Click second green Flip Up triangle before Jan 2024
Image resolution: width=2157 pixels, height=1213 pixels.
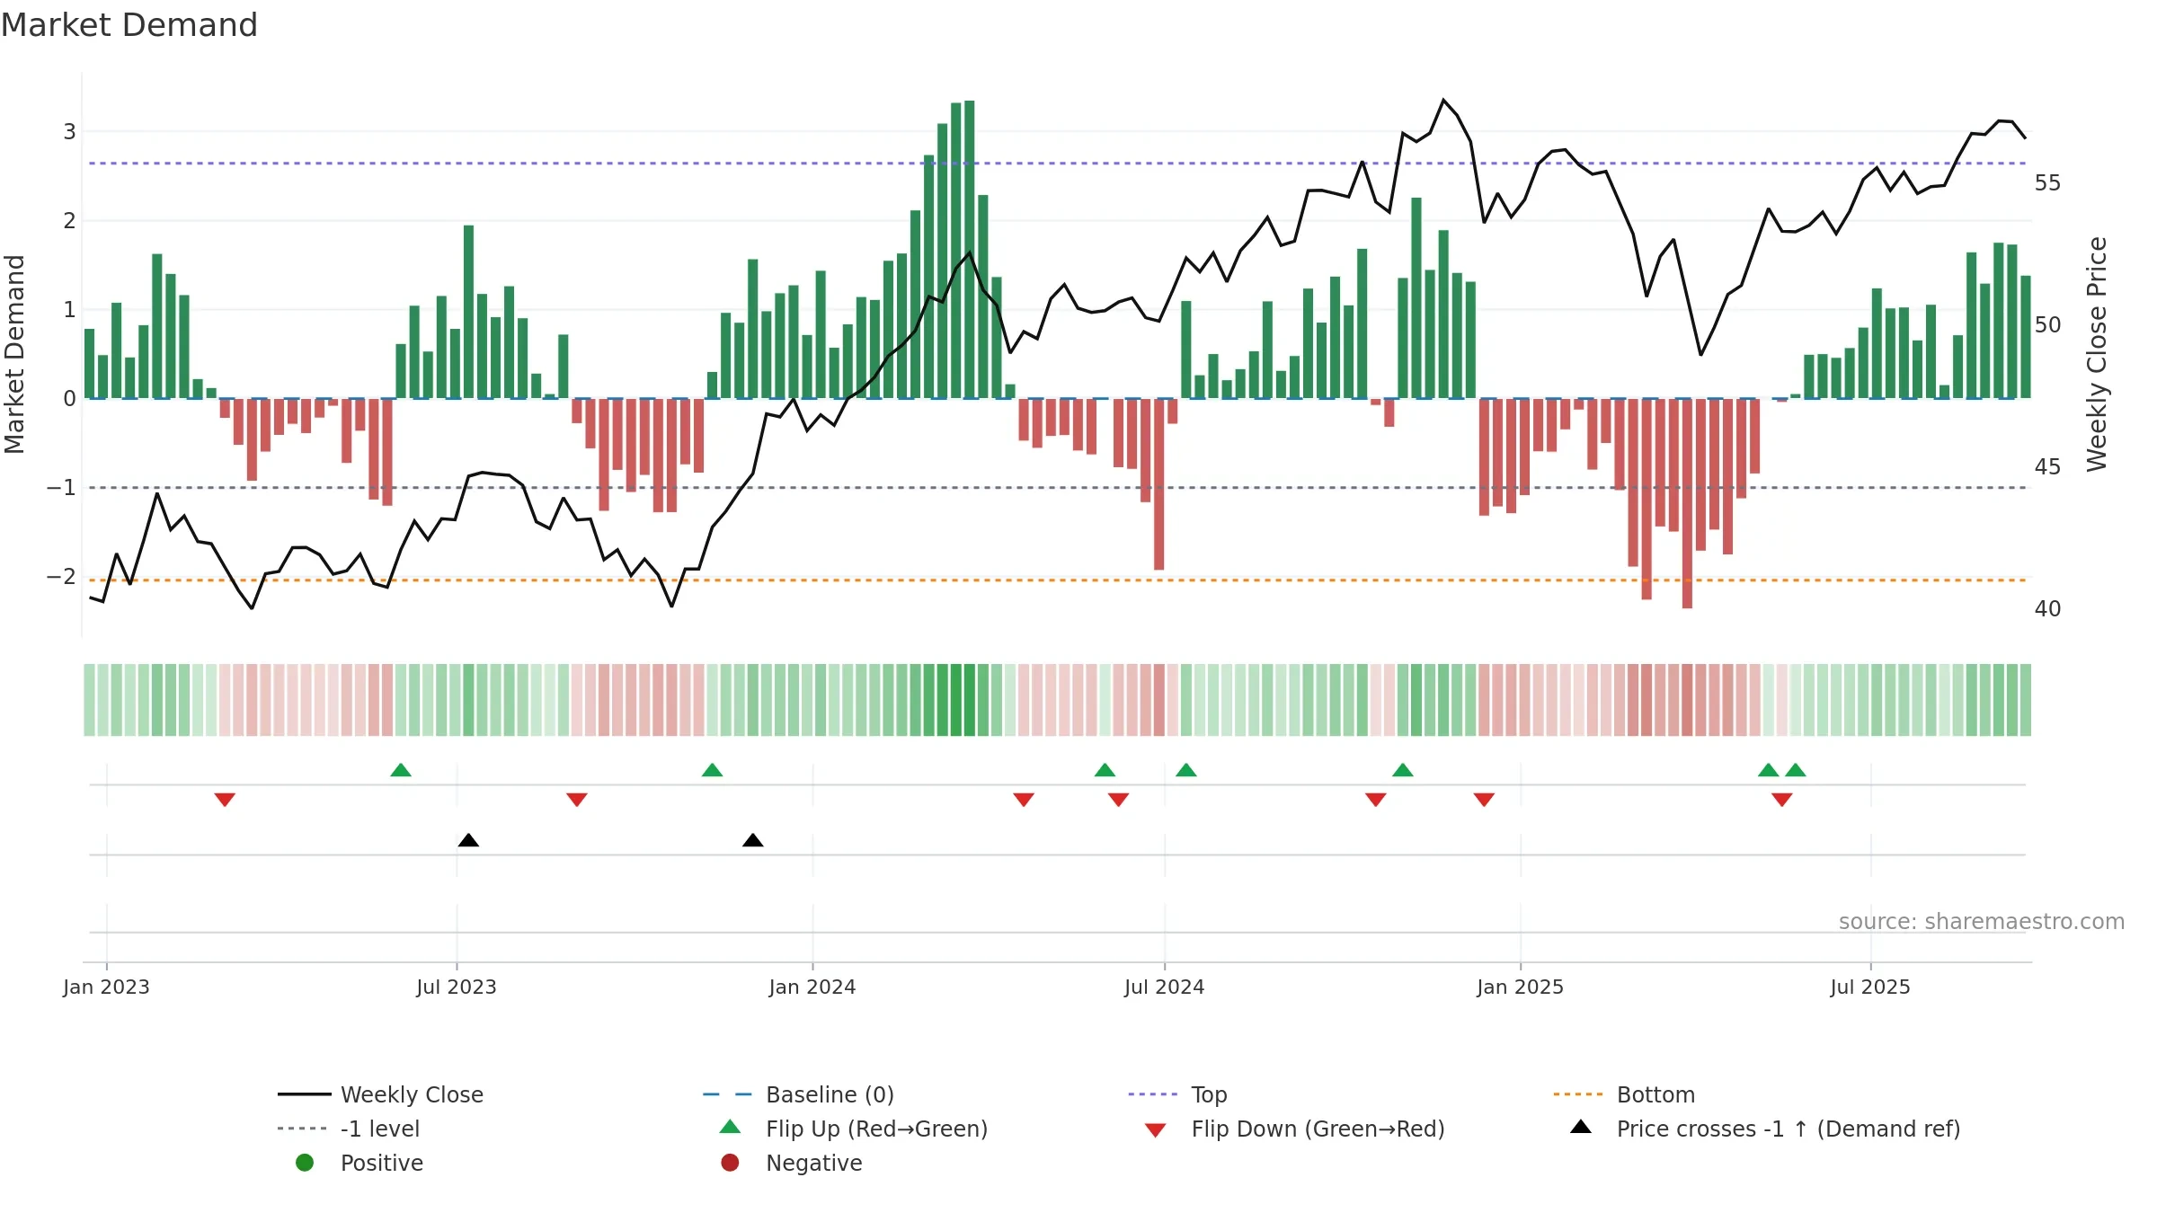click(712, 770)
